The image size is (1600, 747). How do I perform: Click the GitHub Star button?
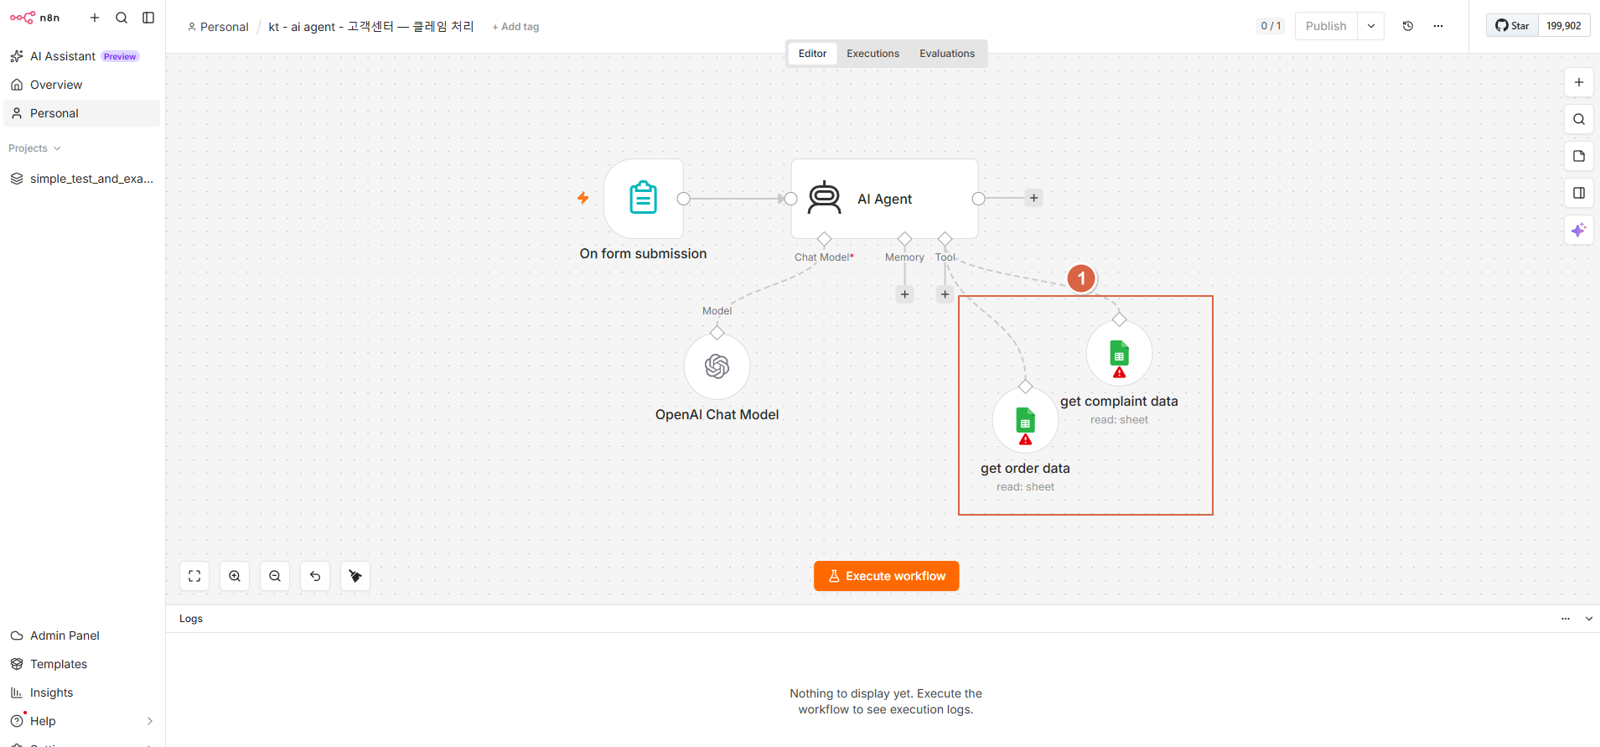click(x=1512, y=26)
